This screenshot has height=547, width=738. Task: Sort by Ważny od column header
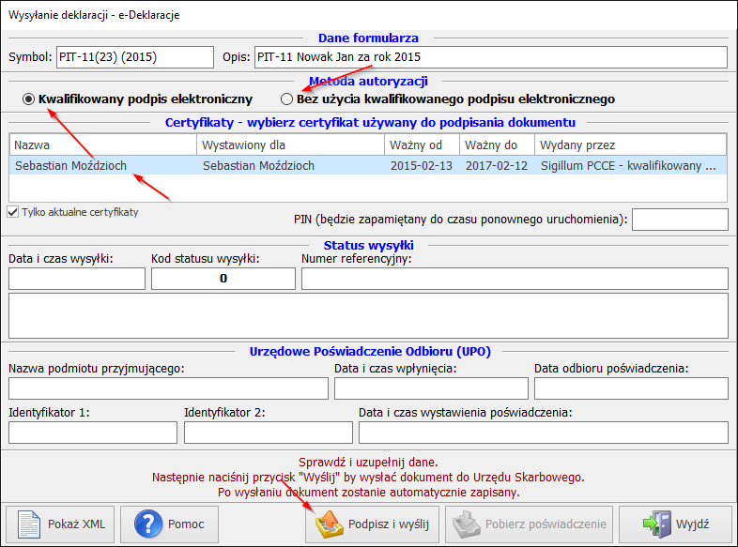(422, 145)
